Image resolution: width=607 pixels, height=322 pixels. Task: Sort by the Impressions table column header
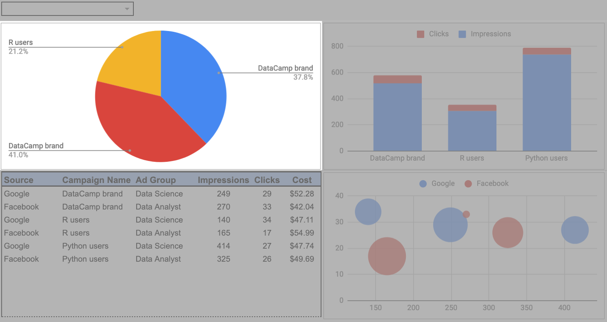click(x=224, y=180)
